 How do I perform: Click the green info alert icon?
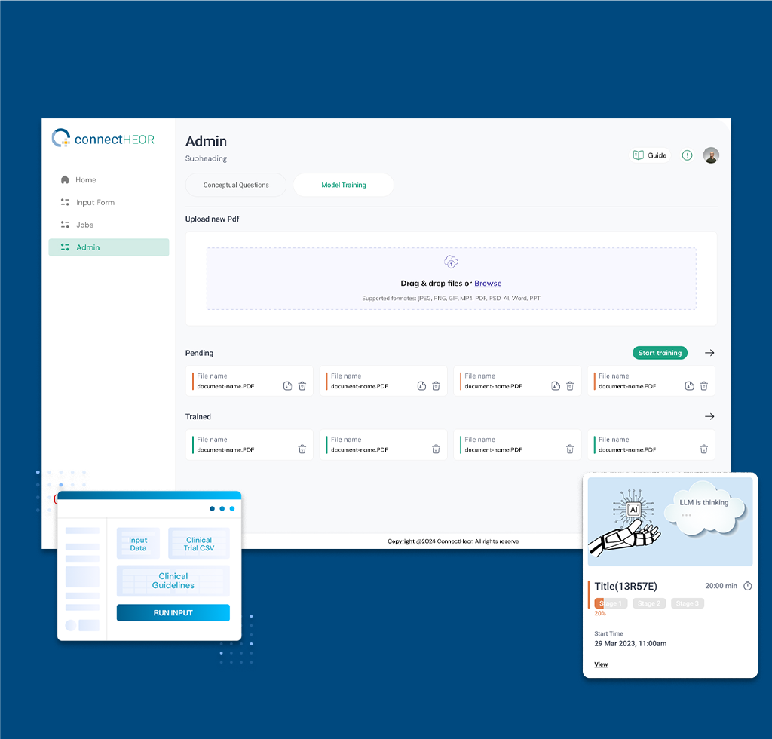click(687, 155)
